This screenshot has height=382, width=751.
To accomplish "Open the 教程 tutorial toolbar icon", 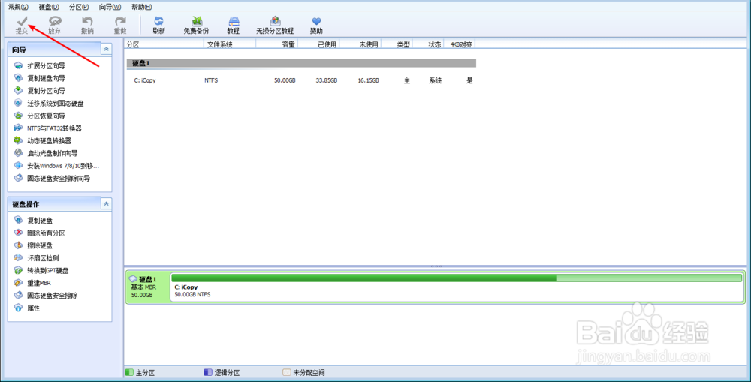I will click(x=234, y=26).
